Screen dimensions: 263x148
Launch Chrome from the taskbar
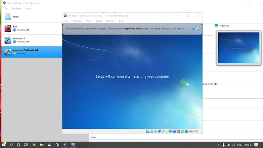point(34,145)
